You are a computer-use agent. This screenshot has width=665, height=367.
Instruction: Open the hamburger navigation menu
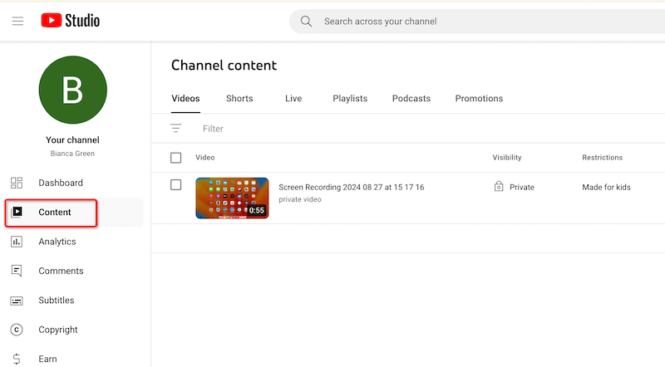click(17, 21)
